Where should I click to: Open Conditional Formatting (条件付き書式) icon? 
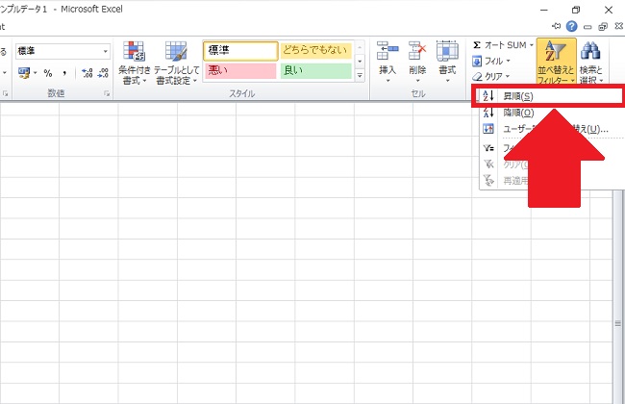[x=135, y=52]
